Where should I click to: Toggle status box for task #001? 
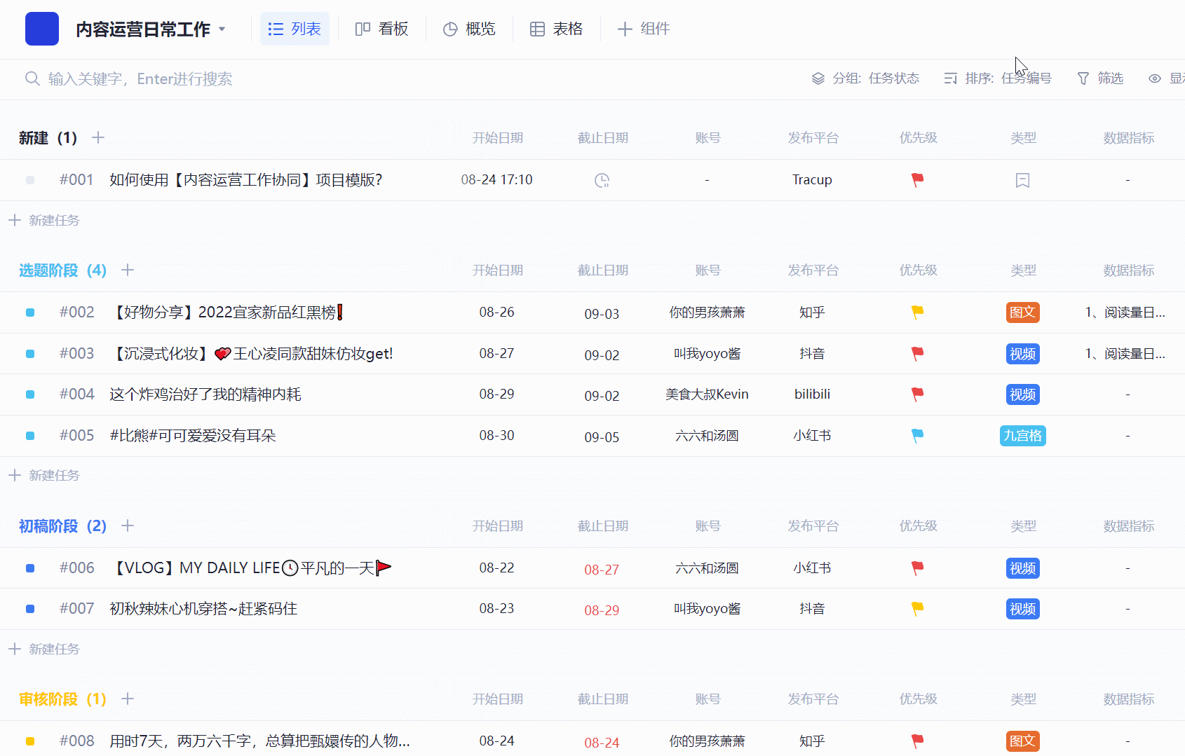(30, 180)
